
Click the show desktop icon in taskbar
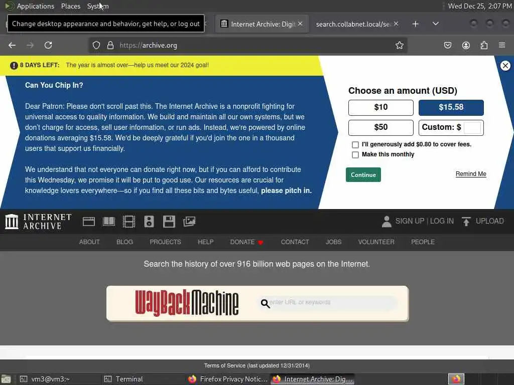pos(6,379)
